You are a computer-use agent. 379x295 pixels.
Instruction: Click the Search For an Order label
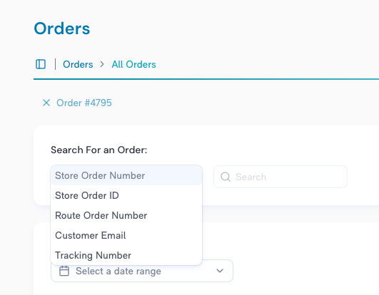tap(99, 150)
